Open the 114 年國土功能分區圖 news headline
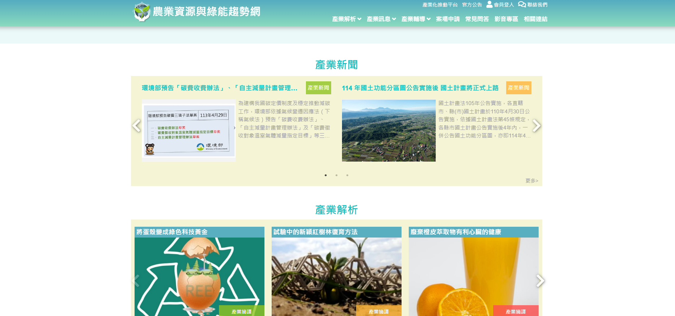The width and height of the screenshot is (675, 316). click(x=420, y=88)
